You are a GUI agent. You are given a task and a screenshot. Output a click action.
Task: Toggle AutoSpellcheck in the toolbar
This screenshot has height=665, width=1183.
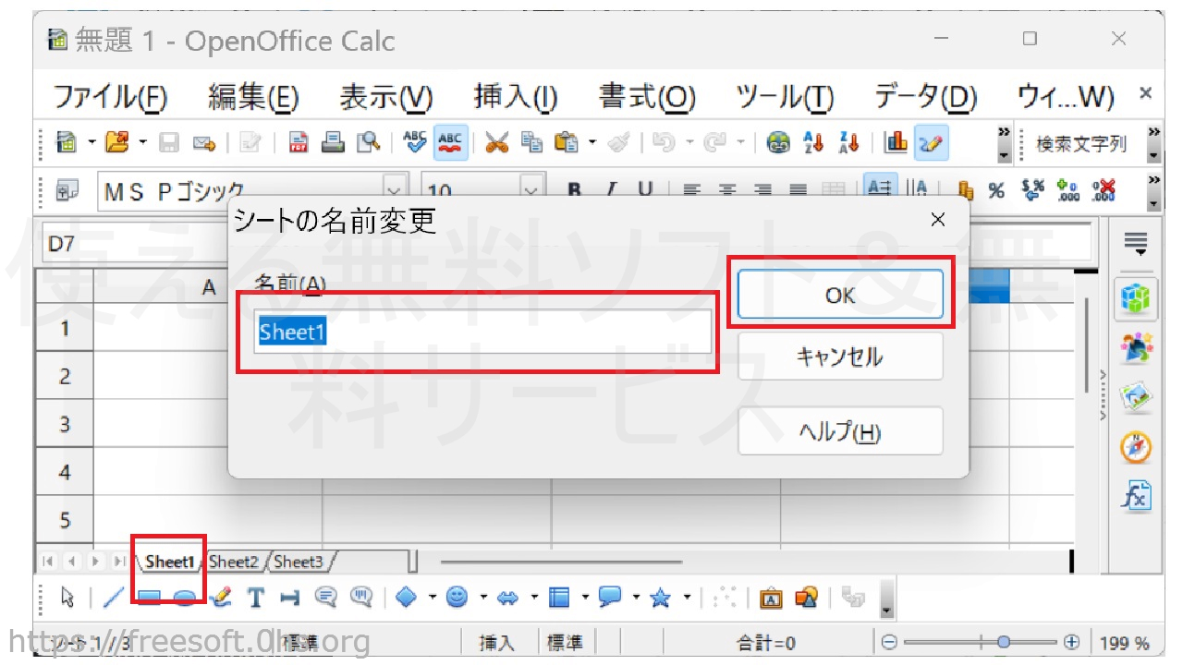point(450,143)
